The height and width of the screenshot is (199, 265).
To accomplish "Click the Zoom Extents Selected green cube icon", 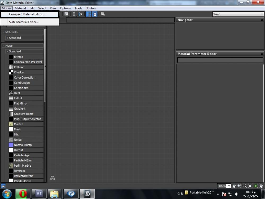I will point(256,186).
